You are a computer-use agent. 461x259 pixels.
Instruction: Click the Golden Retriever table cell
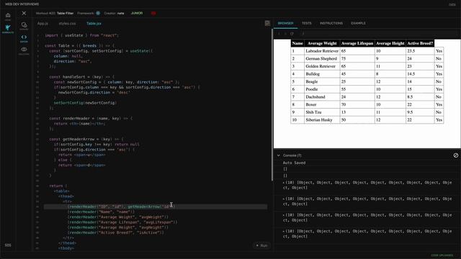pos(322,66)
